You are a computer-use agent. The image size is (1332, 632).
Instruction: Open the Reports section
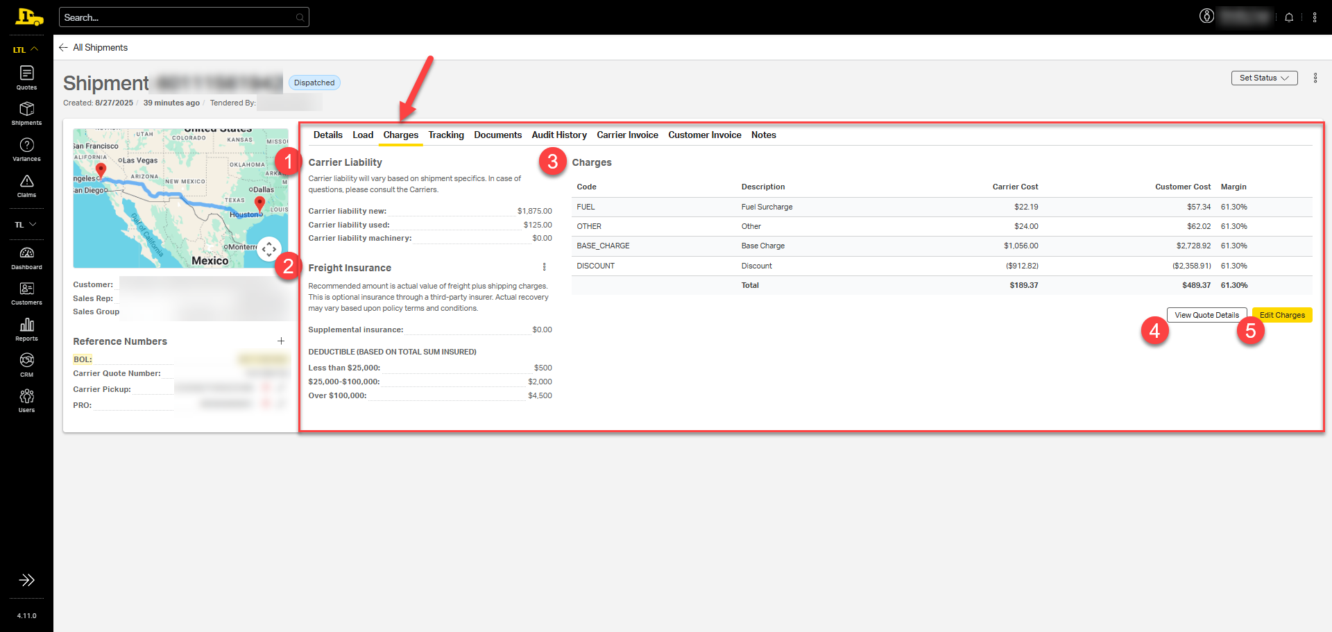(26, 329)
